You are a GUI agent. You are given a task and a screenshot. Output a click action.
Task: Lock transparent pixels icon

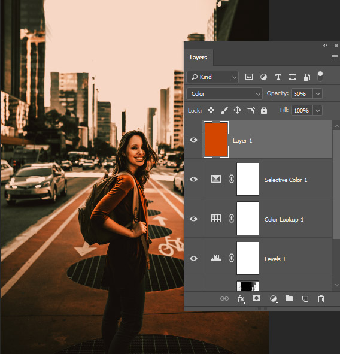coord(211,110)
